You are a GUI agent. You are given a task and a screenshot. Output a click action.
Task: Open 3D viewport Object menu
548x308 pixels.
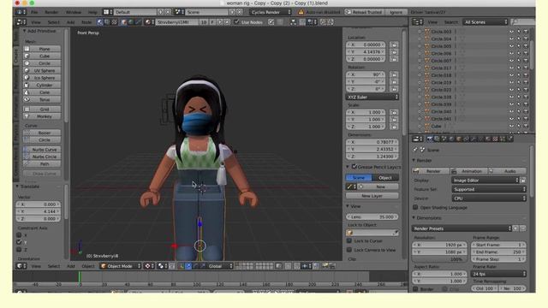(87, 266)
